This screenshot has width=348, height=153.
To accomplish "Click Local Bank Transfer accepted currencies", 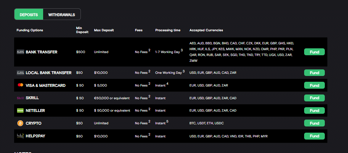I will coord(213,73).
